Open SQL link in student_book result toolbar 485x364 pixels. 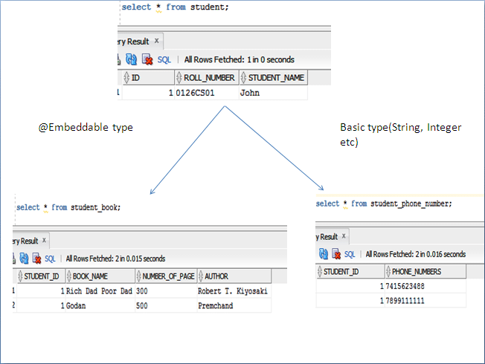point(51,259)
